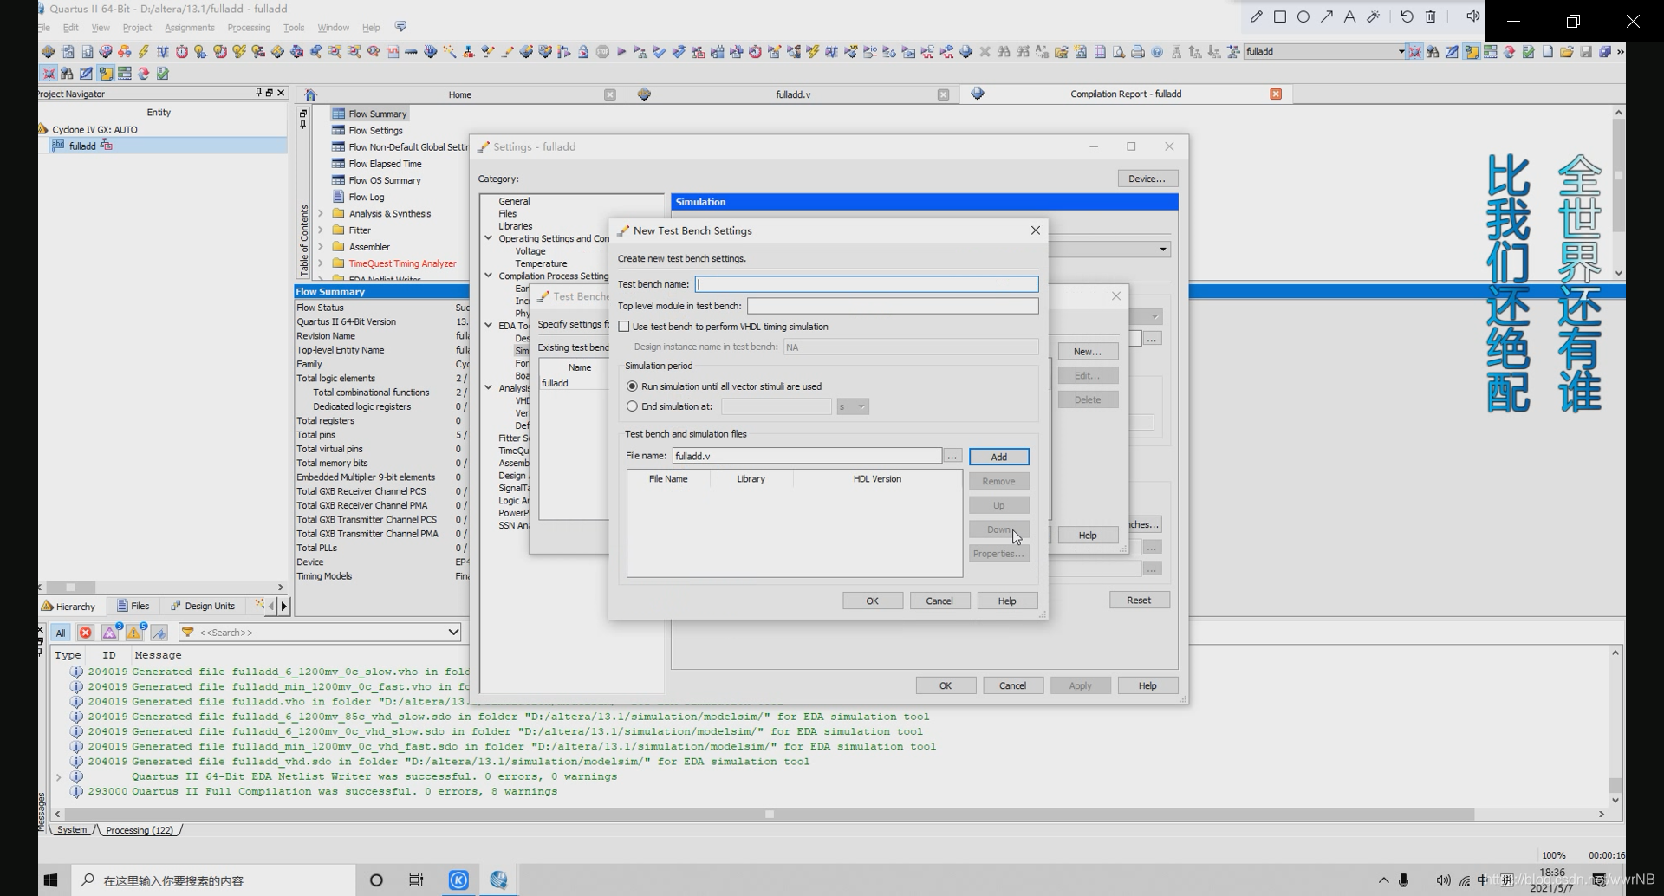Select fulladd entity in Project Navigator

[x=82, y=146]
